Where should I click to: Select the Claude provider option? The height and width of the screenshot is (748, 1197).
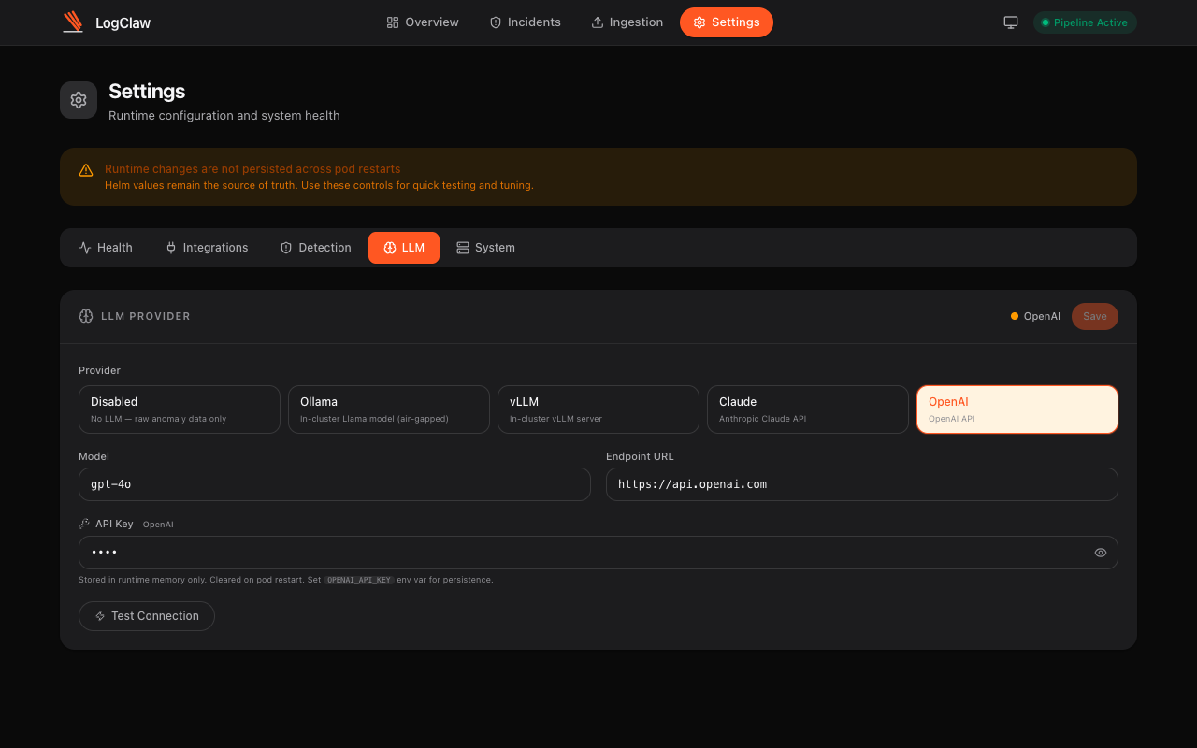(807, 409)
